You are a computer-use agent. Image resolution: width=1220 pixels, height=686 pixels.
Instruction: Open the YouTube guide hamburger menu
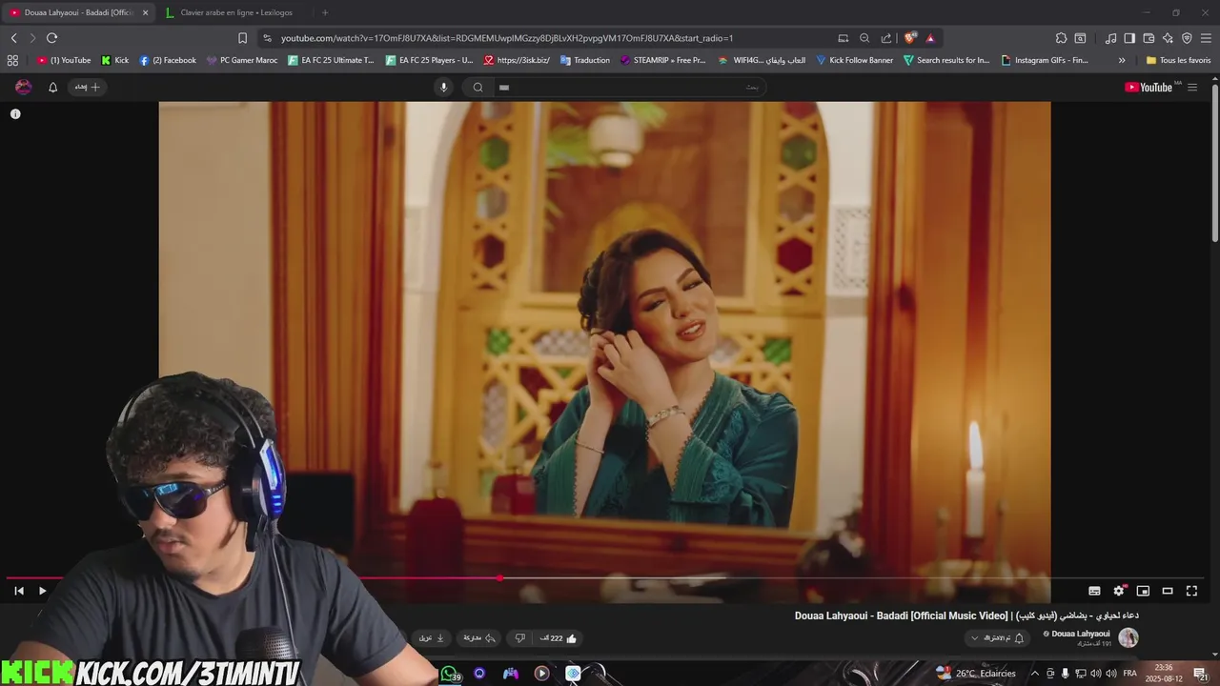click(1192, 87)
